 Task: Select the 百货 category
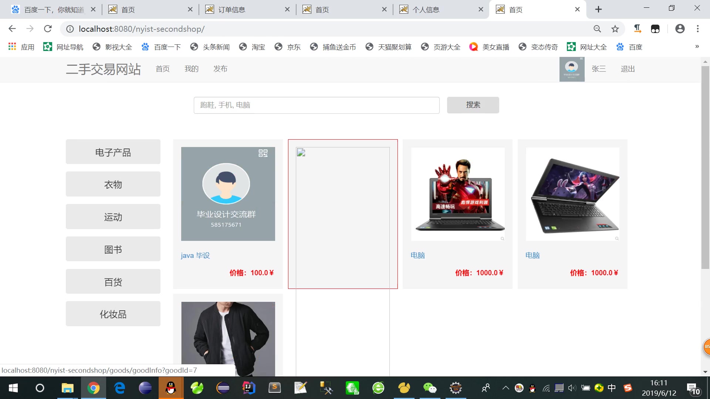tap(113, 282)
